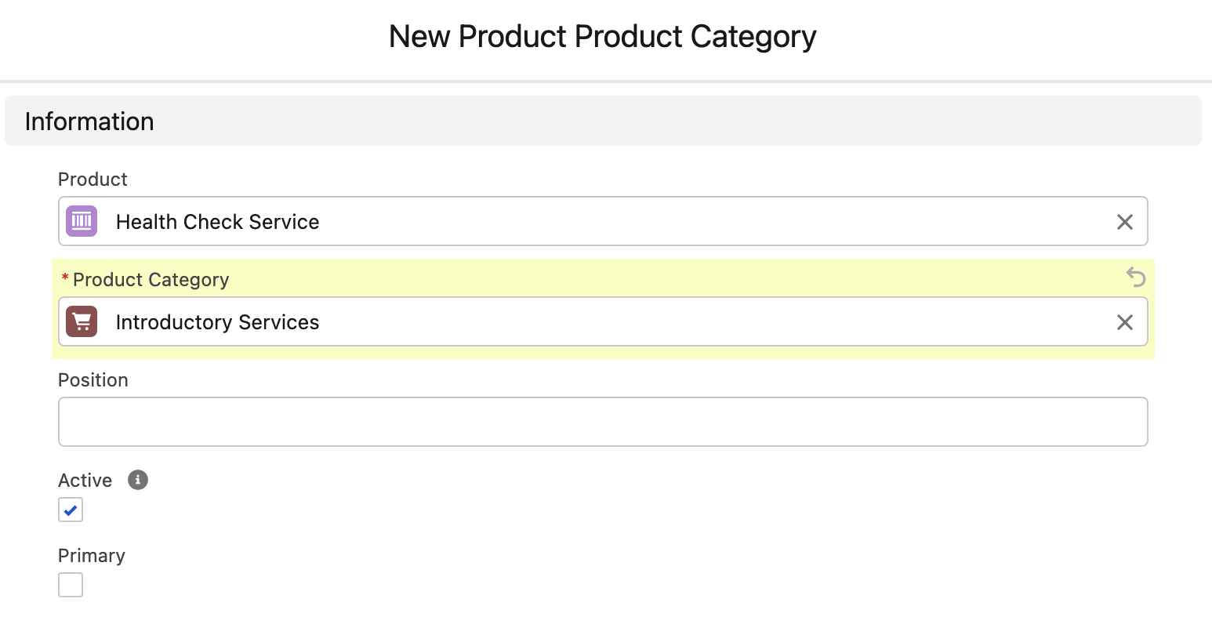
Task: Clear the Health Check Service product selection
Action: coord(1125,222)
